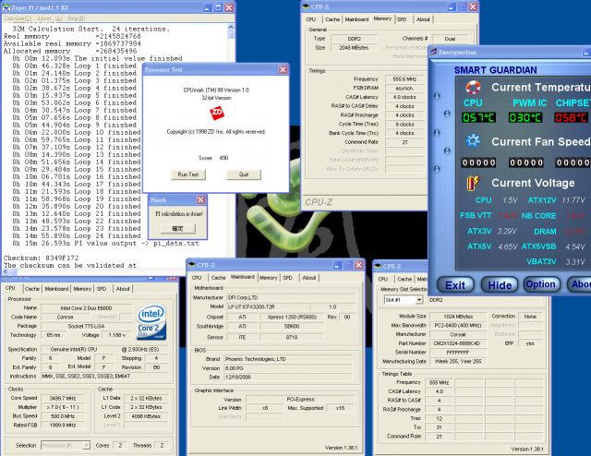Switch to SPD tab in CPU-Z Memory window
Image resolution: width=591 pixels, height=456 pixels.
(x=402, y=19)
